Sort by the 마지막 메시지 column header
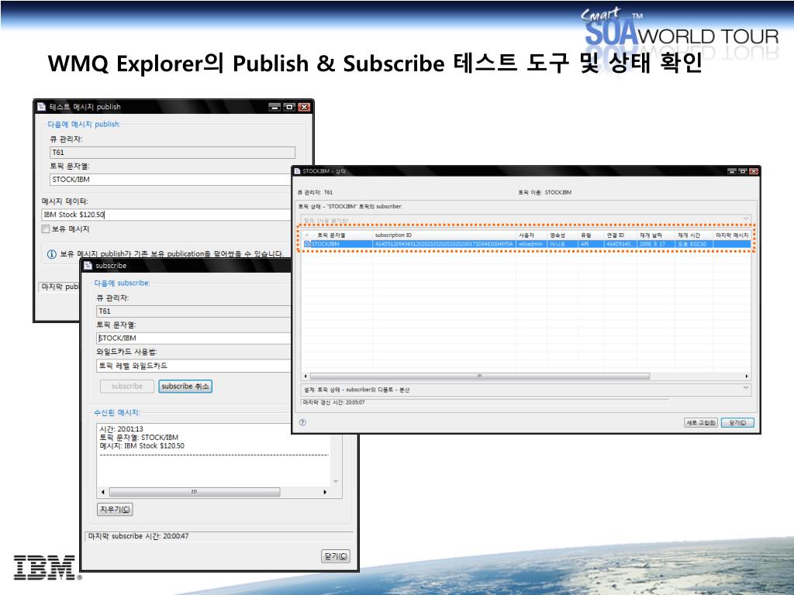This screenshot has width=794, height=595. [732, 236]
